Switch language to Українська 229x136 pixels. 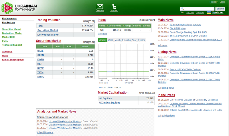coord(218,12)
